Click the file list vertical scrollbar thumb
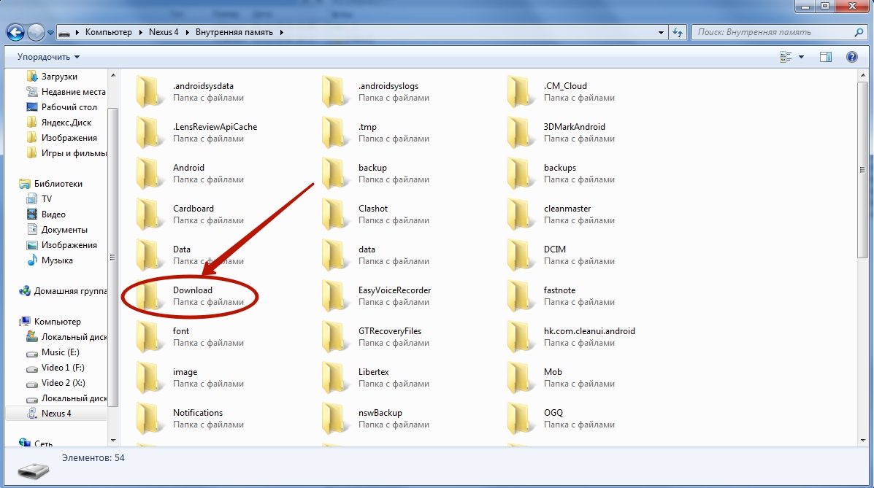This screenshot has height=488, width=874. click(x=862, y=170)
